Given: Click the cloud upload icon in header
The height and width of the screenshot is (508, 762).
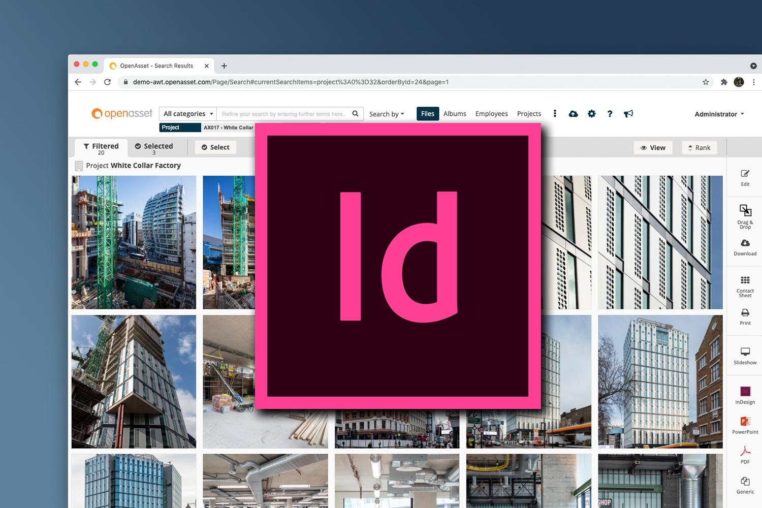Looking at the screenshot, I should click(573, 114).
